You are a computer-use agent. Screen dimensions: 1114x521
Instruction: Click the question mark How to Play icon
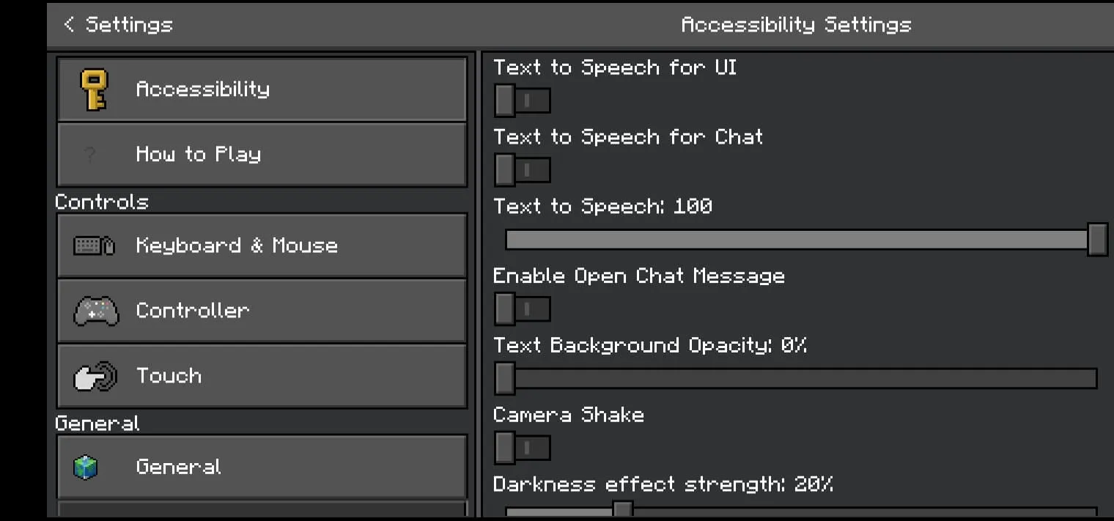point(90,155)
